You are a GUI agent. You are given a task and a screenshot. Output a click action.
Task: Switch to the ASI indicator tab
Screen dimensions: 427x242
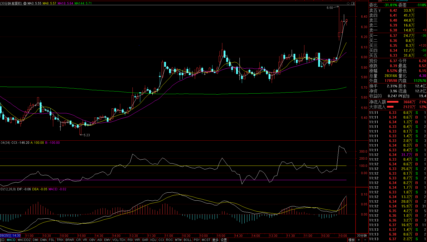pos(100,240)
